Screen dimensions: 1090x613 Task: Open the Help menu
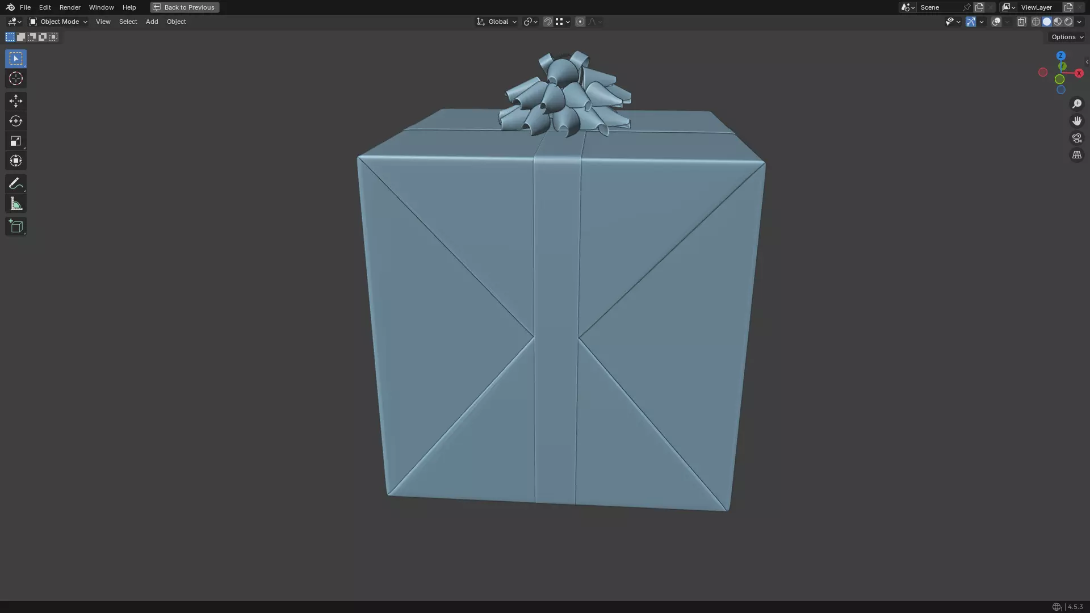click(x=129, y=7)
